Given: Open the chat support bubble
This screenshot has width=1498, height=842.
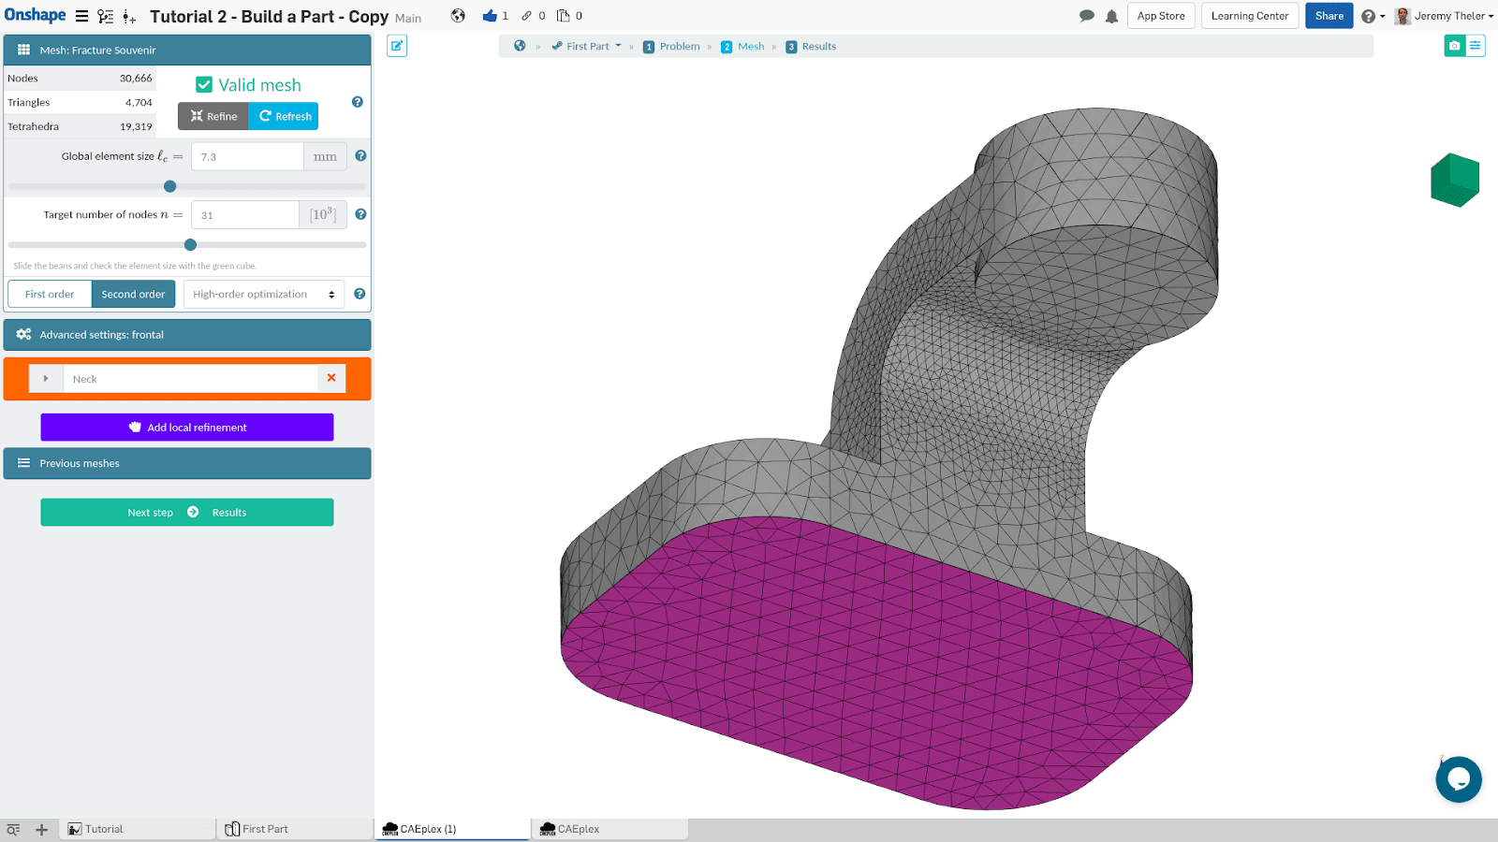Looking at the screenshot, I should (x=1458, y=779).
